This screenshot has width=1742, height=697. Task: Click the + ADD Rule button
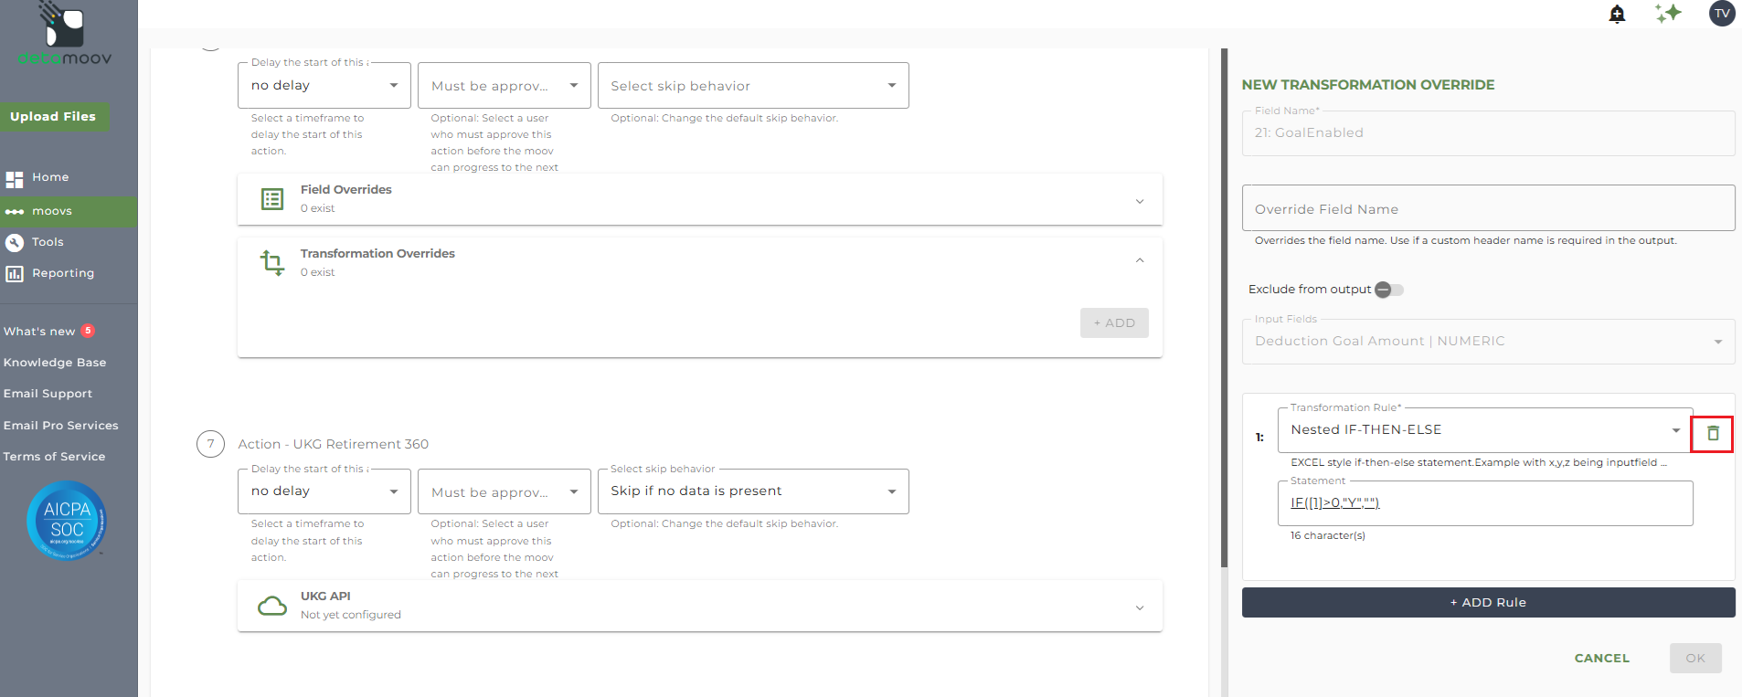click(1487, 603)
